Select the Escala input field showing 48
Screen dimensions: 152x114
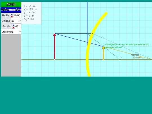coord(18,26)
